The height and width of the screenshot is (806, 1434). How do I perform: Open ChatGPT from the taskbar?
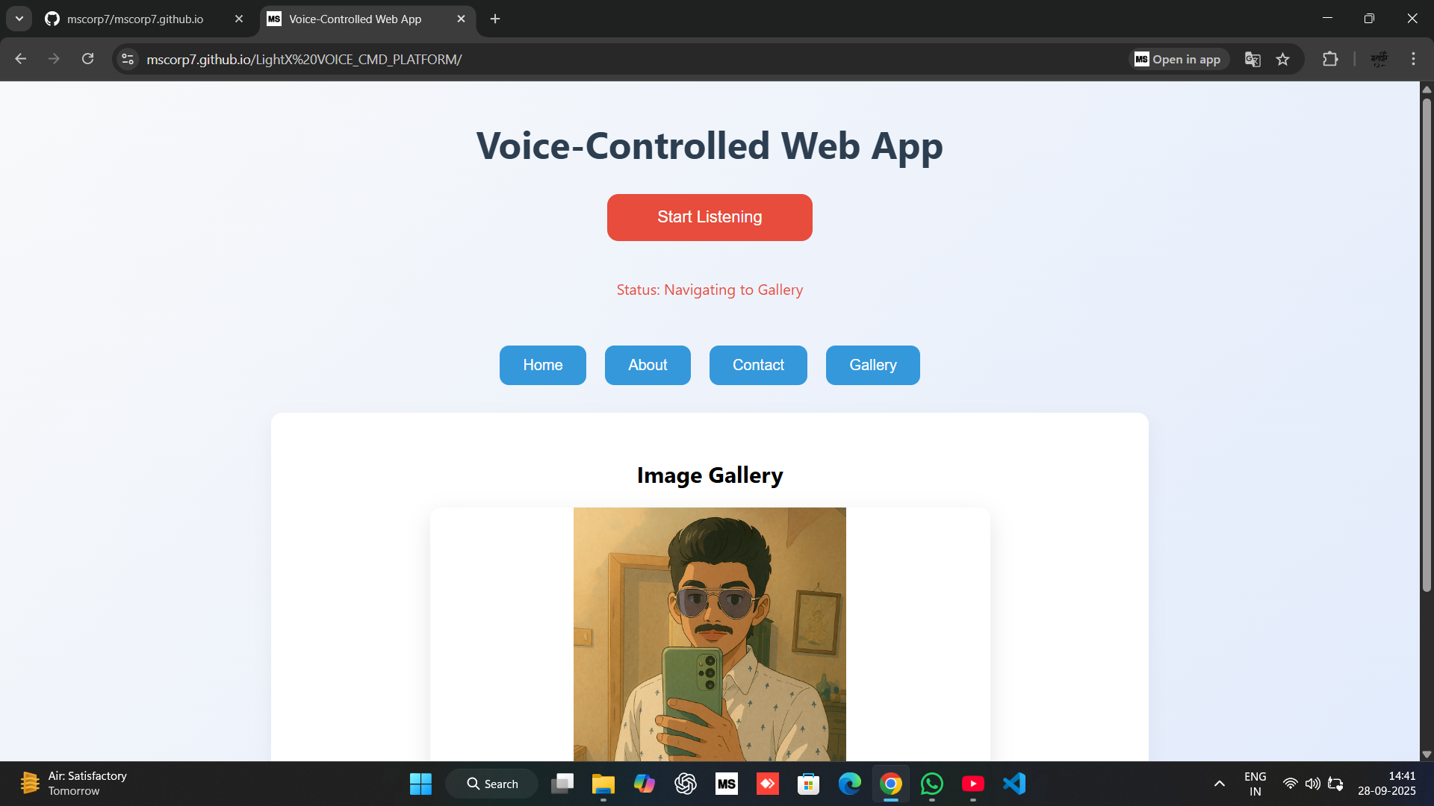[685, 783]
